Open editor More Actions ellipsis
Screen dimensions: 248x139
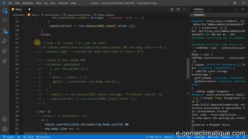click(184, 9)
